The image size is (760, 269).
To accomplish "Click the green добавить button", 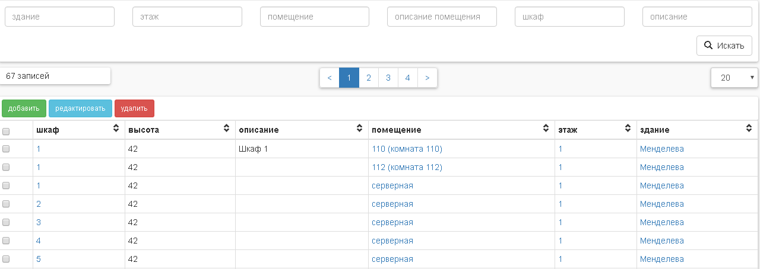I will [x=24, y=108].
